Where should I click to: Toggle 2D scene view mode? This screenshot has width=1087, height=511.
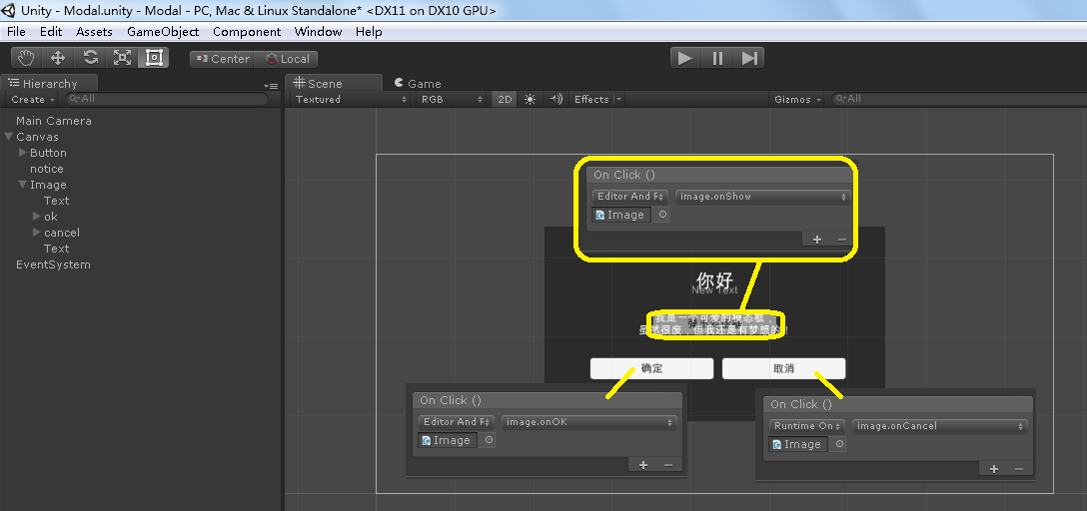point(505,99)
